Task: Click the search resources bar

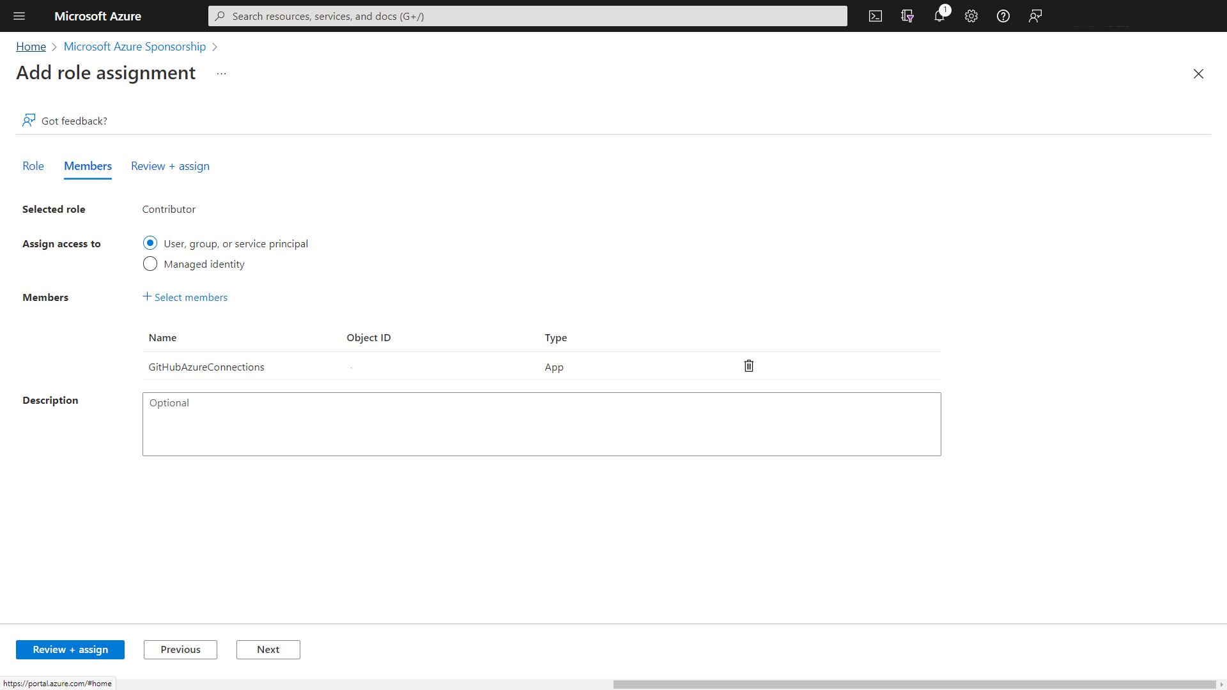Action: pyautogui.click(x=527, y=16)
